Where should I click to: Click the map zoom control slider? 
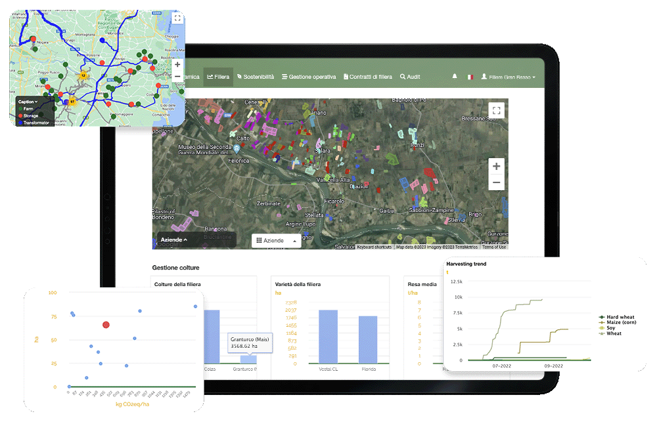(x=496, y=173)
